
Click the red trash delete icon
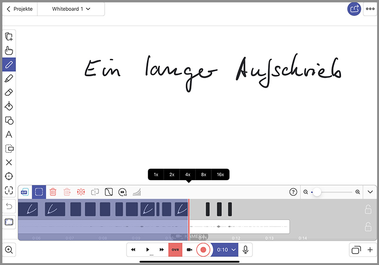(x=53, y=192)
